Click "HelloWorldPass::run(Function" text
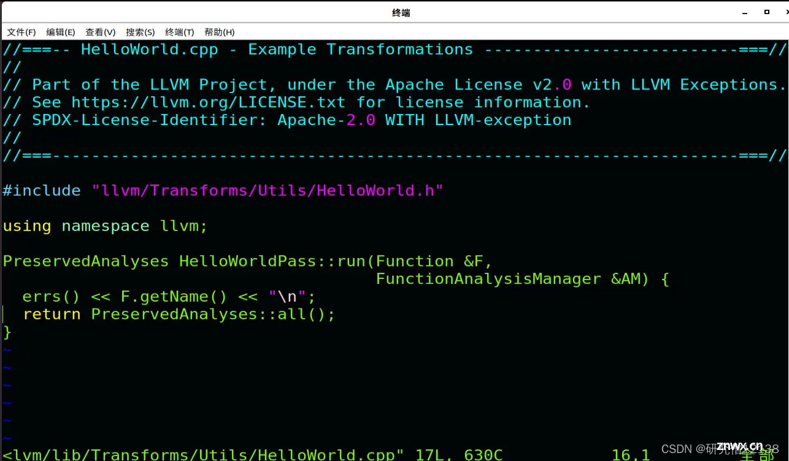The image size is (789, 461). (x=317, y=261)
